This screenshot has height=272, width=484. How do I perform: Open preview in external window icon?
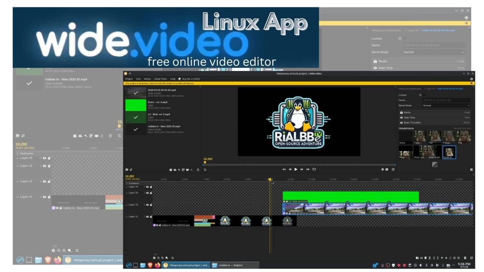[x=393, y=169]
